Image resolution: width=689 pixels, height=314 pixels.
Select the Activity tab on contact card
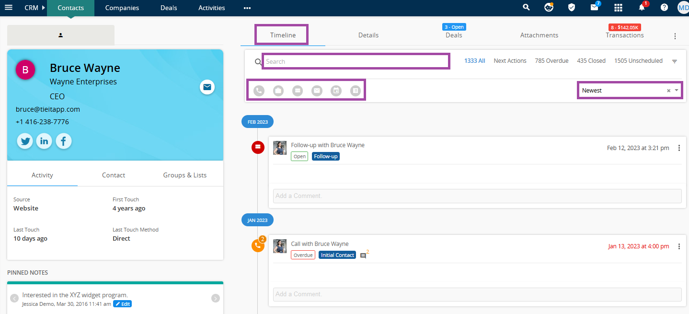tap(42, 175)
